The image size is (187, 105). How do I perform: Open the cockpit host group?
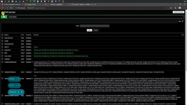click(6, 41)
